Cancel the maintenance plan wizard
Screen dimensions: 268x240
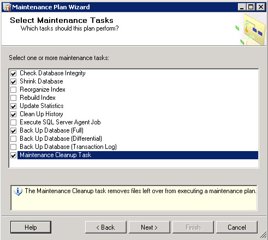coord(237,227)
